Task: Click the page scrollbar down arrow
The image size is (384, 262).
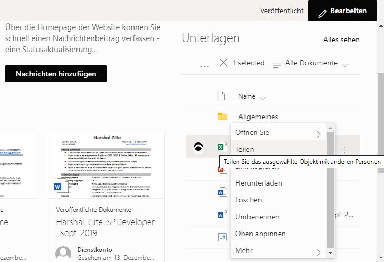Action: (381, 258)
